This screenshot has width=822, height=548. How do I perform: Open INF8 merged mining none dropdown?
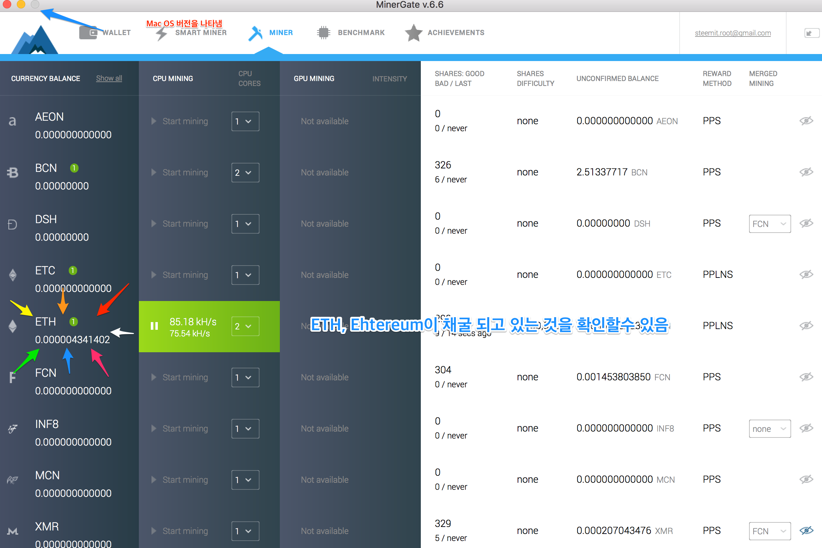[770, 429]
